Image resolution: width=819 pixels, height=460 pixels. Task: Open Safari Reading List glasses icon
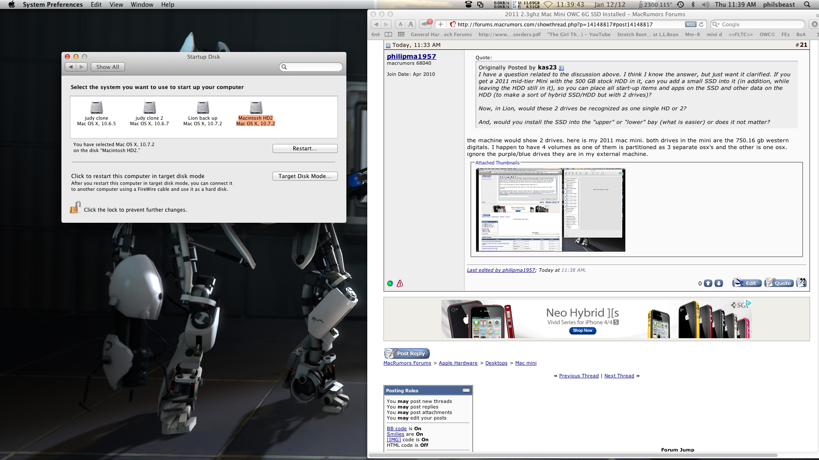tap(375, 34)
